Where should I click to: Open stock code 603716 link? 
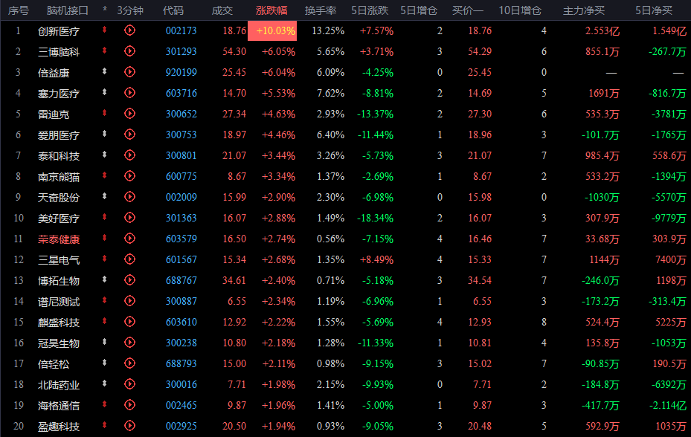181,94
